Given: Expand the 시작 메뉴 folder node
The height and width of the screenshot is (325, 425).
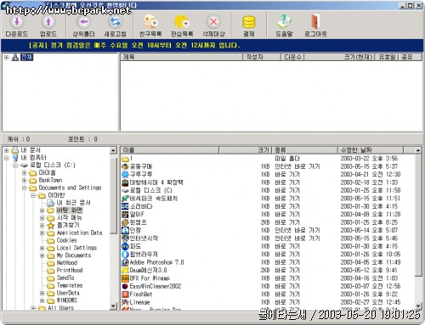Looking at the screenshot, I should [42, 218].
